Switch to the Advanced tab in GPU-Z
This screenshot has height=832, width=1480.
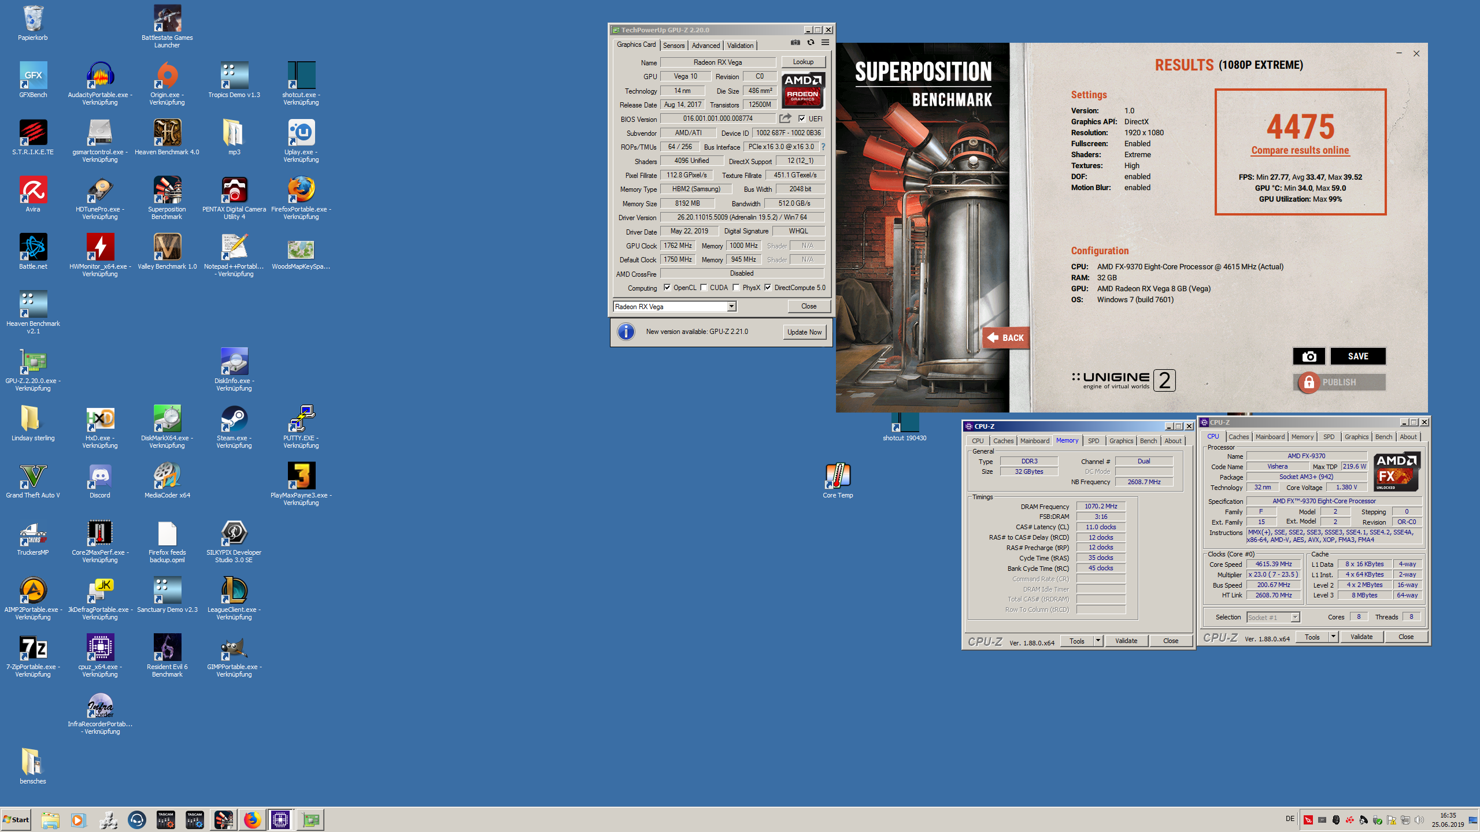(706, 45)
